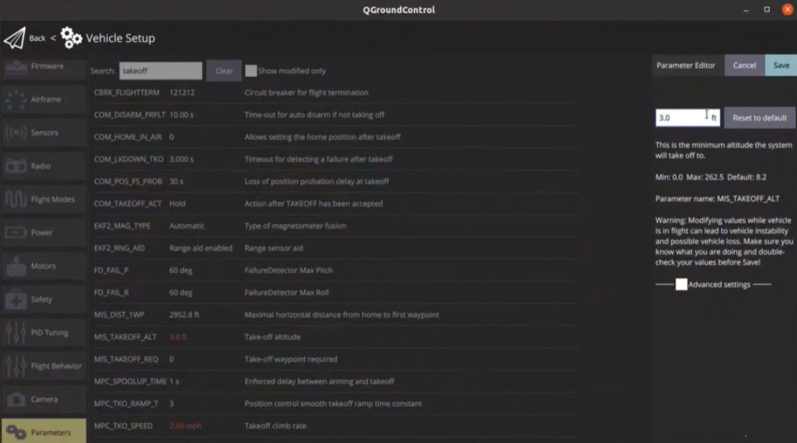Open Flight Behavior sliders icon
This screenshot has height=443, width=797.
[x=16, y=366]
